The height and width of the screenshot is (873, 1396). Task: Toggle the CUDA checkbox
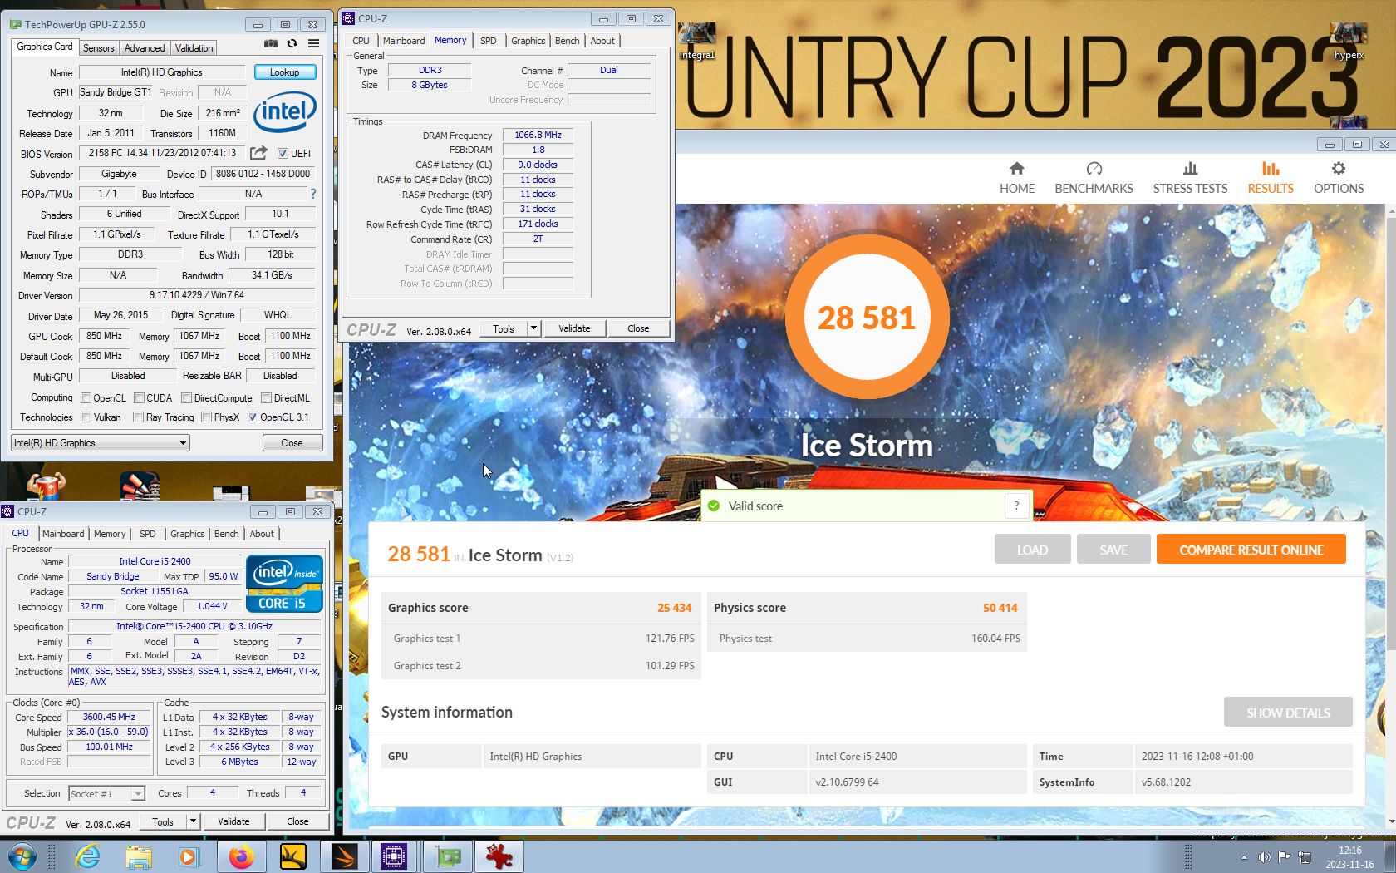[139, 397]
